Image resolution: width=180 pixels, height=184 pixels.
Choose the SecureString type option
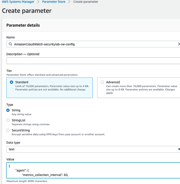[8, 130]
